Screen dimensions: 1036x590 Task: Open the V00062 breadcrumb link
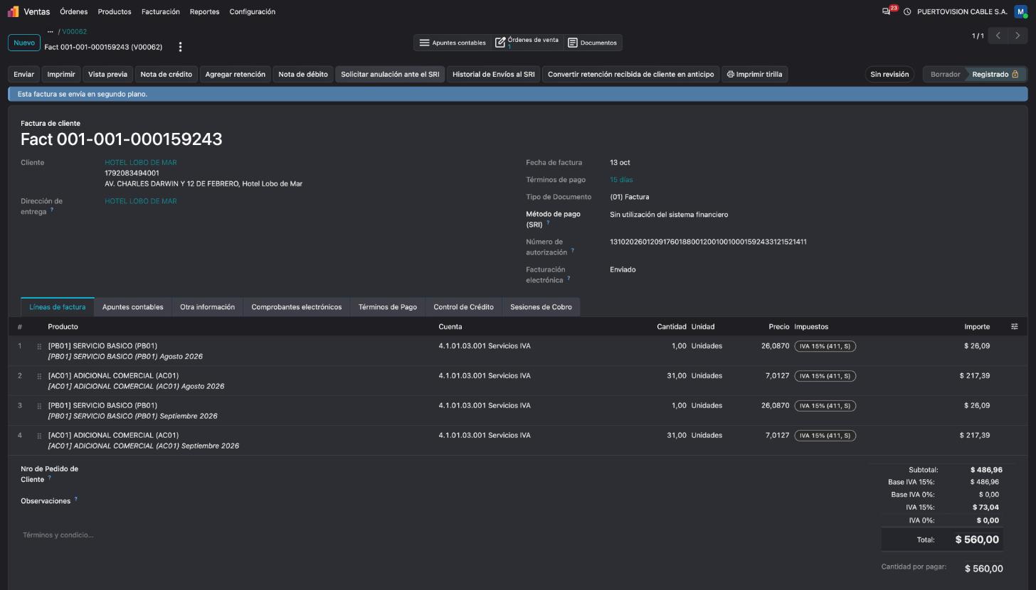click(x=74, y=32)
